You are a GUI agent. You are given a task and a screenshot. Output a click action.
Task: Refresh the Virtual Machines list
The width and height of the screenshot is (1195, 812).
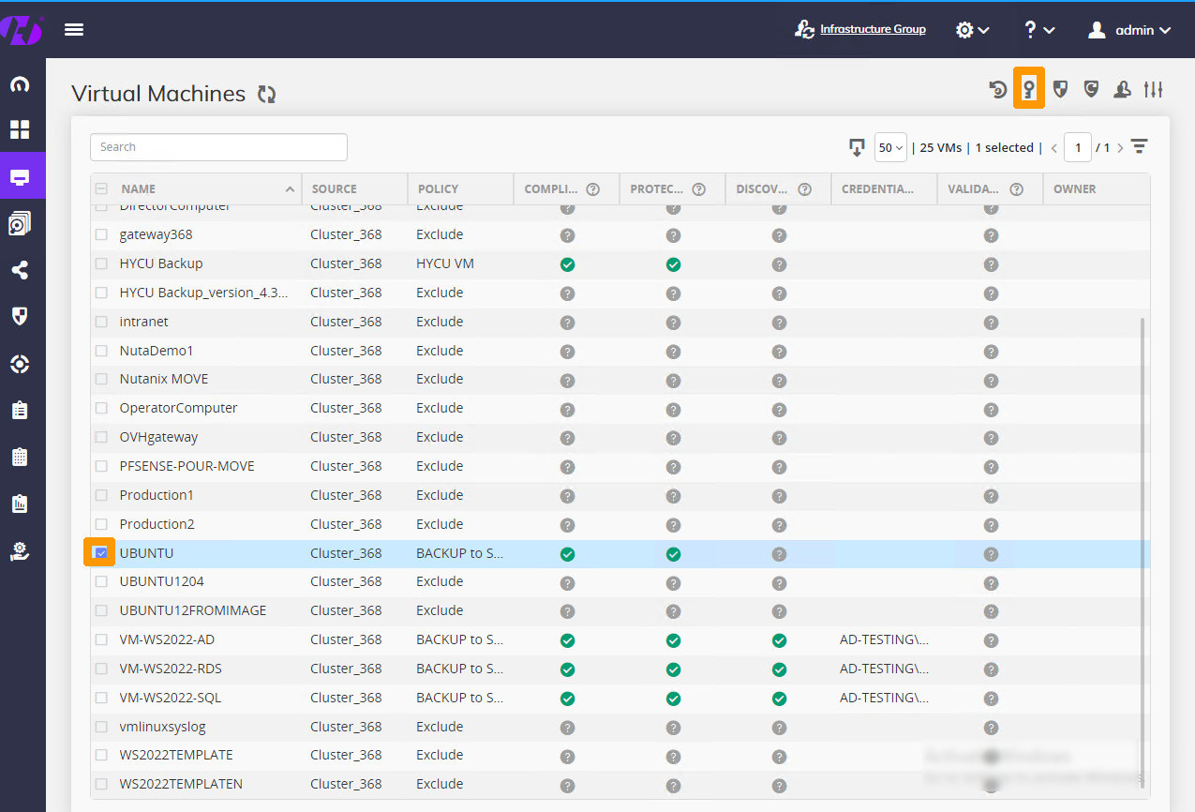pyautogui.click(x=266, y=94)
